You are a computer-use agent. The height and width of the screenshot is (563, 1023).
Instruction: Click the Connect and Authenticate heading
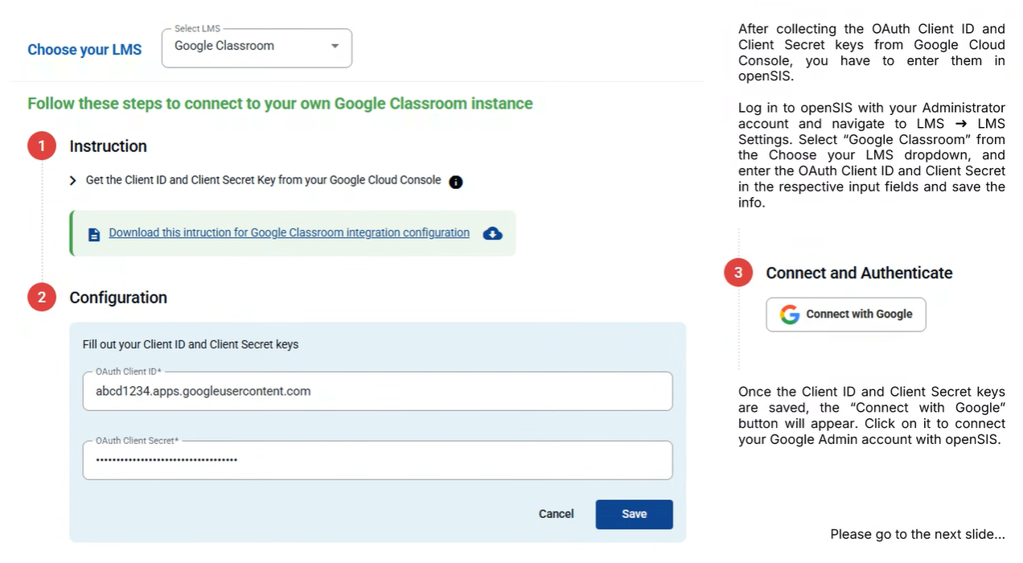pos(859,273)
